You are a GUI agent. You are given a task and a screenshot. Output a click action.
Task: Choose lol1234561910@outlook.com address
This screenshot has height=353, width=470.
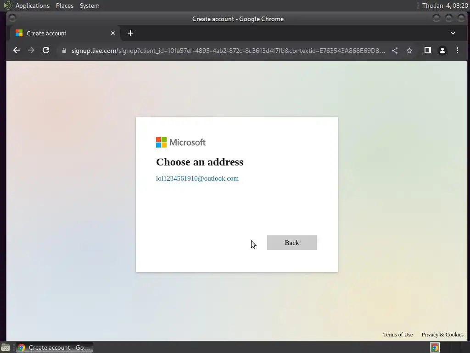click(x=197, y=178)
